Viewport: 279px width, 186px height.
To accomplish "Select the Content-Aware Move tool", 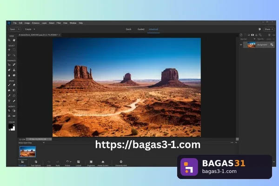I will coord(9,116).
